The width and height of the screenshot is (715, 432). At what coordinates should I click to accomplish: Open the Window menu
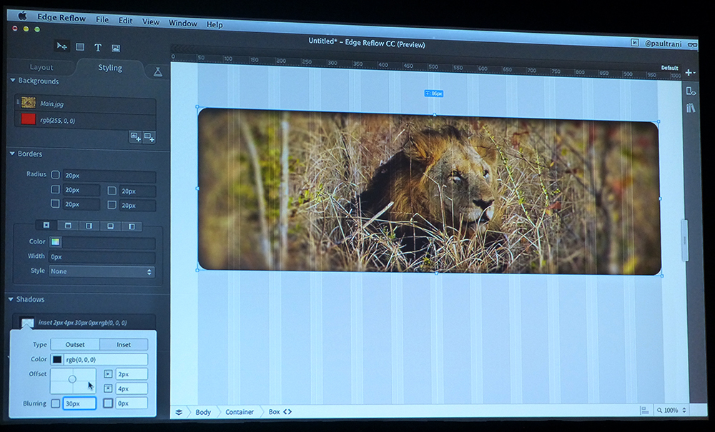point(182,23)
